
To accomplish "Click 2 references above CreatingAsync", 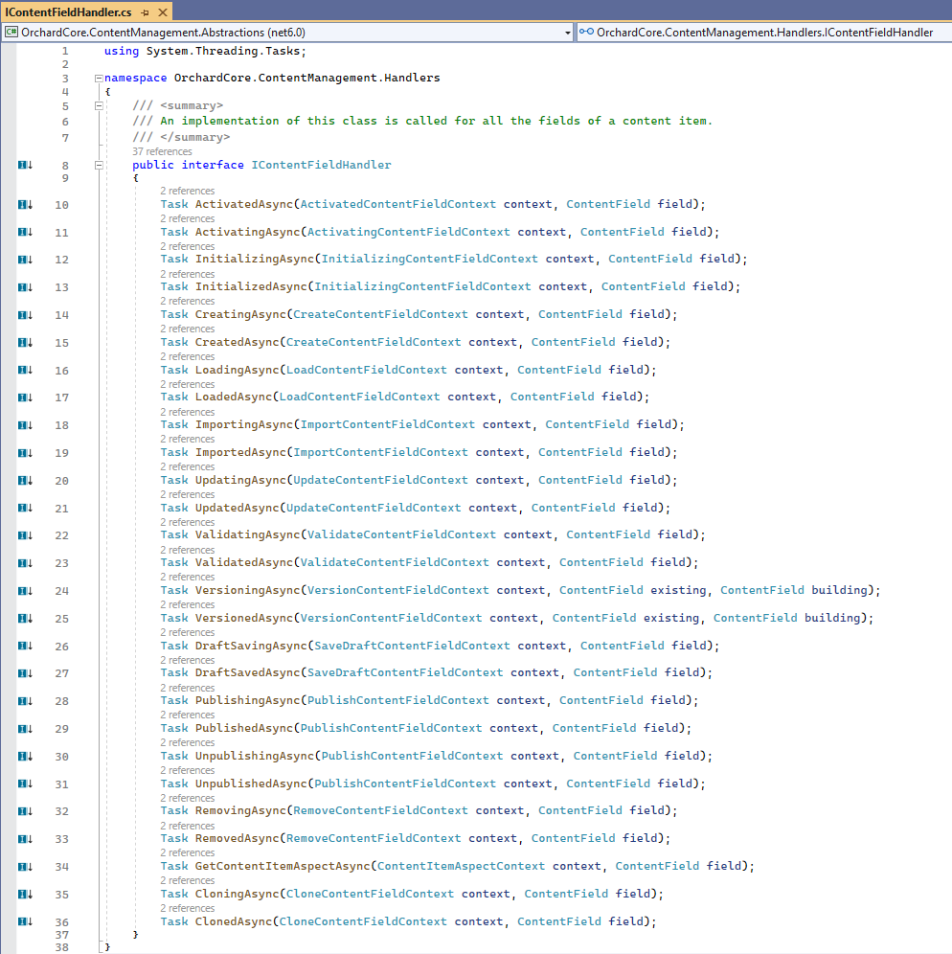I will [x=188, y=301].
